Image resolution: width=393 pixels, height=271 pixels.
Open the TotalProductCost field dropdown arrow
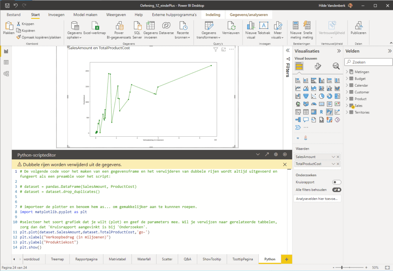click(334, 164)
